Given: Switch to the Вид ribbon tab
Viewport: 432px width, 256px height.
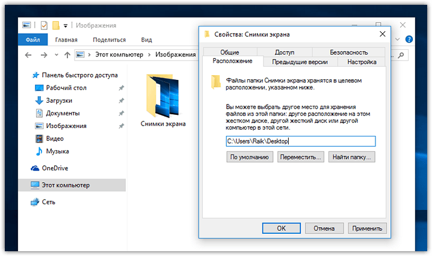Looking at the screenshot, I should click(x=147, y=40).
